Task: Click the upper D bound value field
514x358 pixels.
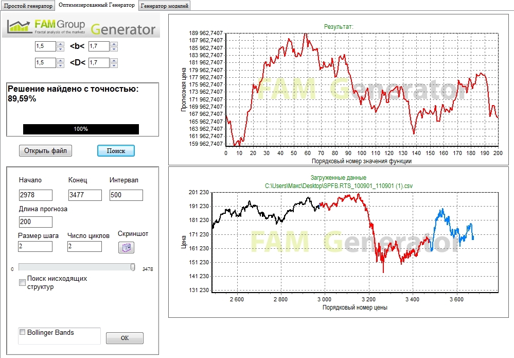Action: 99,63
